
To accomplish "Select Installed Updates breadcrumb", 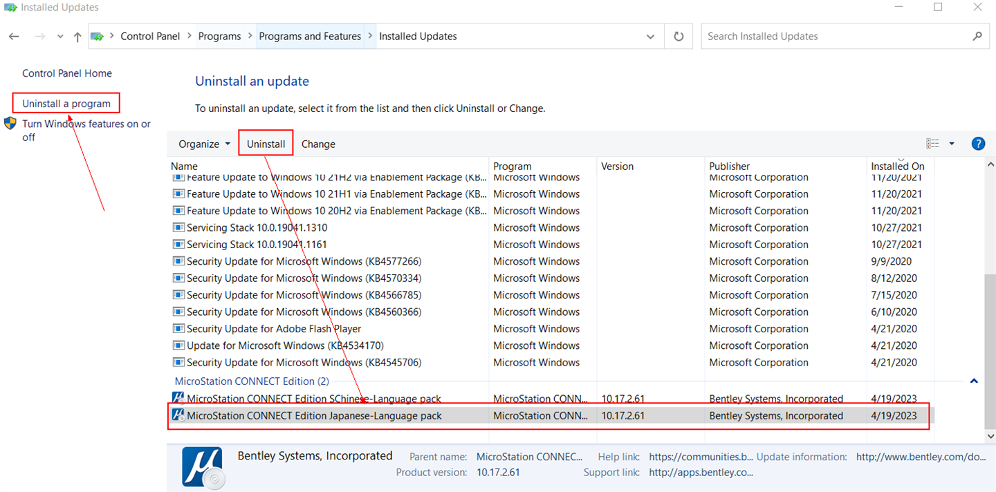I will 418,37.
